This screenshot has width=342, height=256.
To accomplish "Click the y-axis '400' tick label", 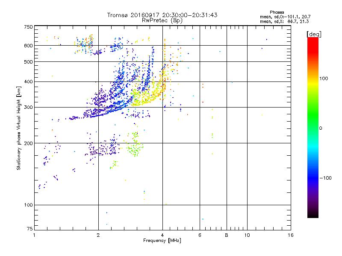I will [x=28, y=81].
